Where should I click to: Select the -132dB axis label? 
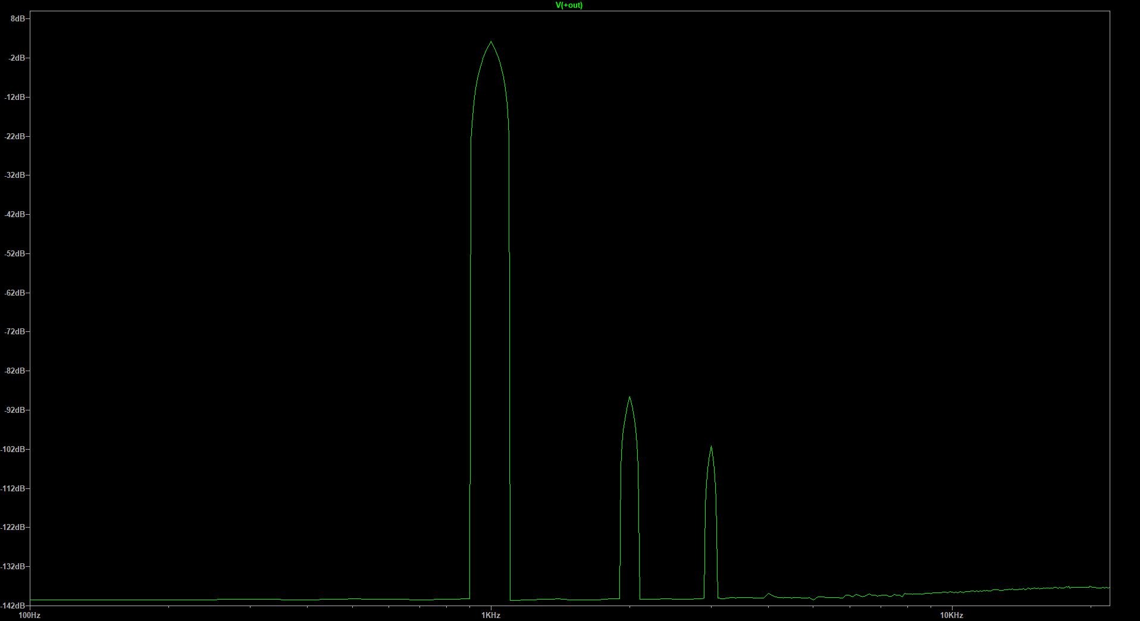point(13,566)
